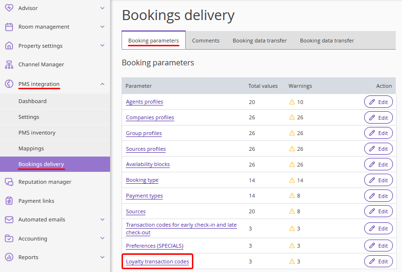Edit the Availability blocks parameter
The width and height of the screenshot is (402, 272).
point(379,164)
